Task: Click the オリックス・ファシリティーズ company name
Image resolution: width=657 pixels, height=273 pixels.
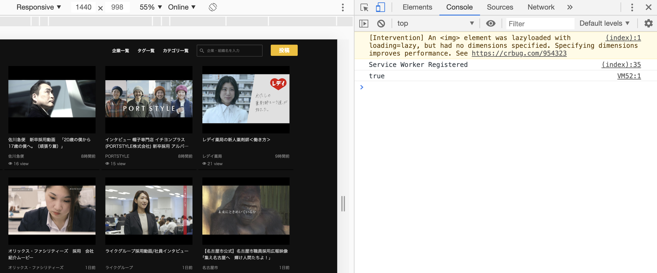Action: coord(36,268)
